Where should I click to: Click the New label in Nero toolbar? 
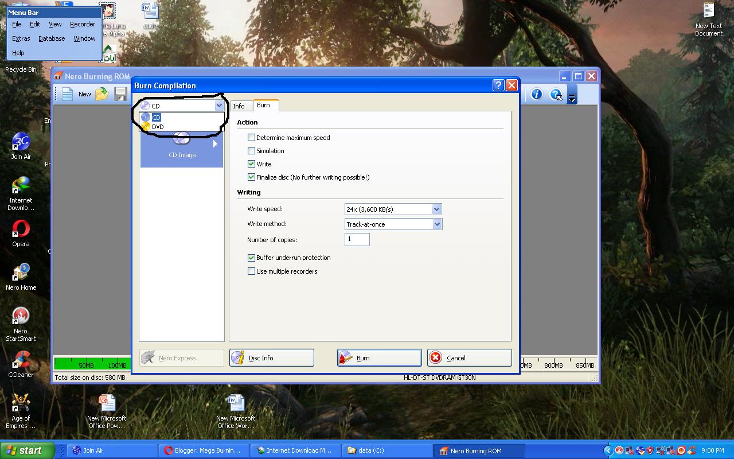tap(85, 94)
